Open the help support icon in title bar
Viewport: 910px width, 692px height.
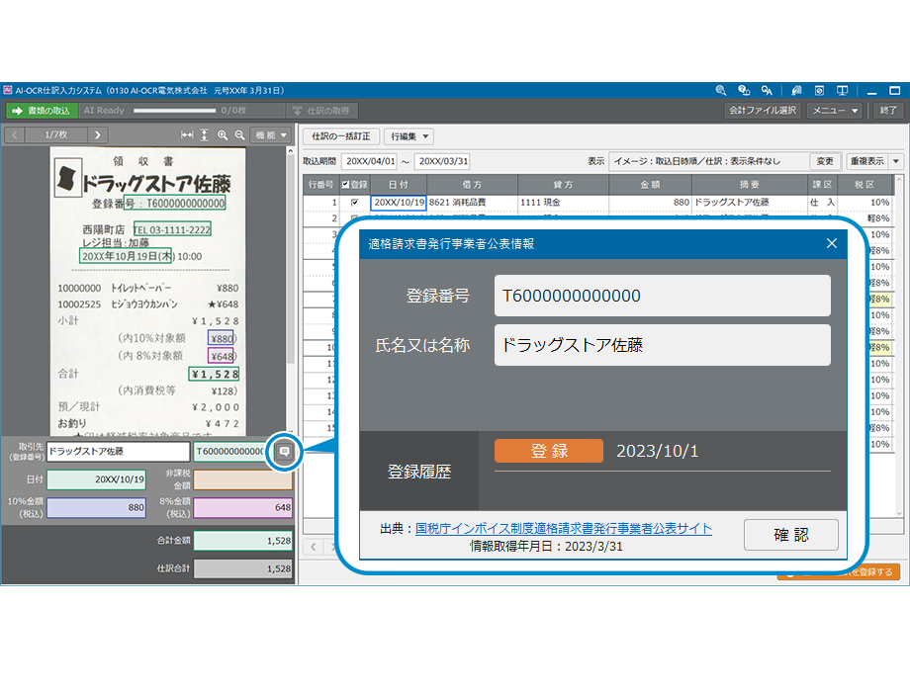[x=744, y=91]
